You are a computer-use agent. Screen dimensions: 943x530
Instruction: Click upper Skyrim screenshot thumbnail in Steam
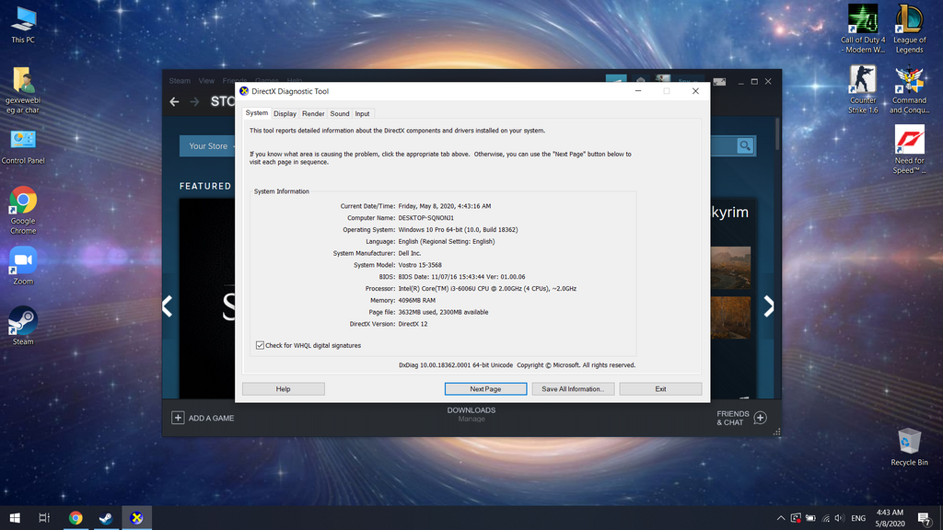click(730, 268)
